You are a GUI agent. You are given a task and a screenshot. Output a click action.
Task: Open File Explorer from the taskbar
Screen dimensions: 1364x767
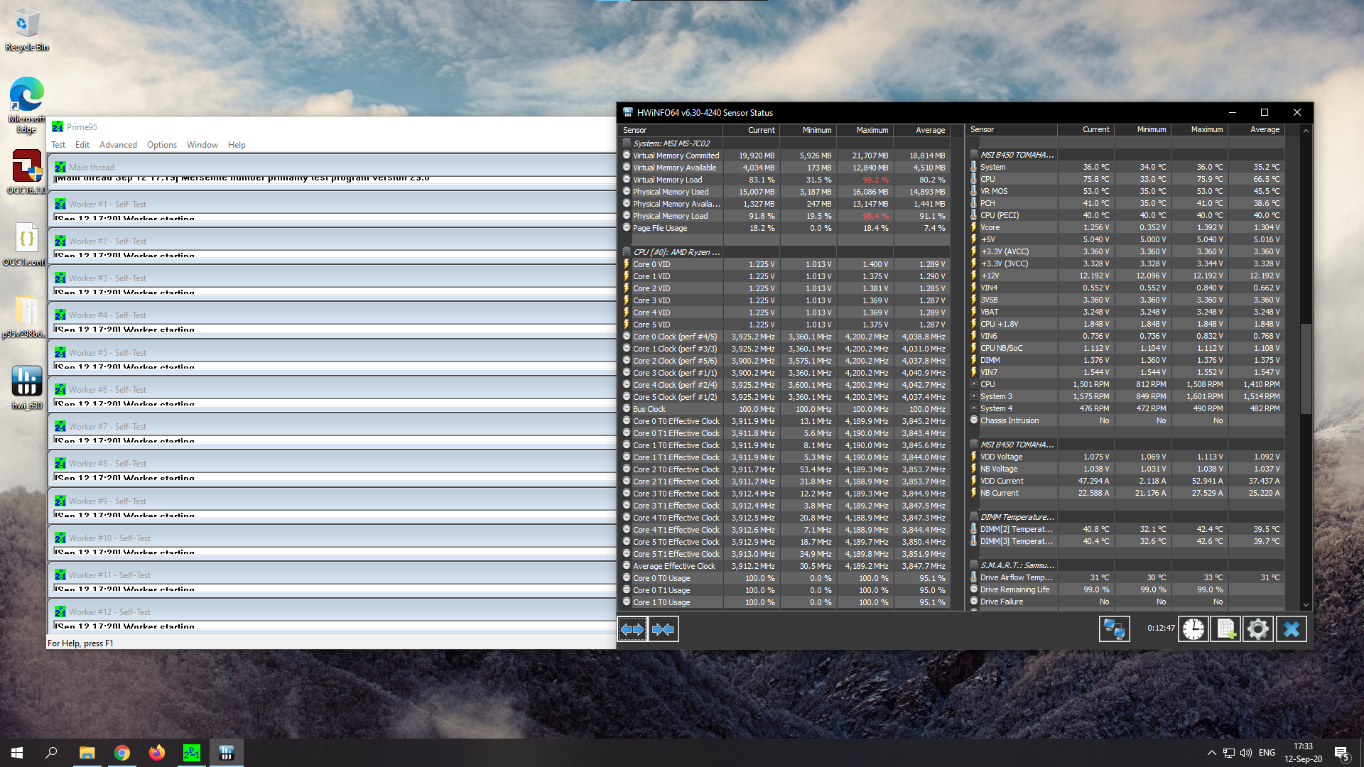click(x=87, y=753)
